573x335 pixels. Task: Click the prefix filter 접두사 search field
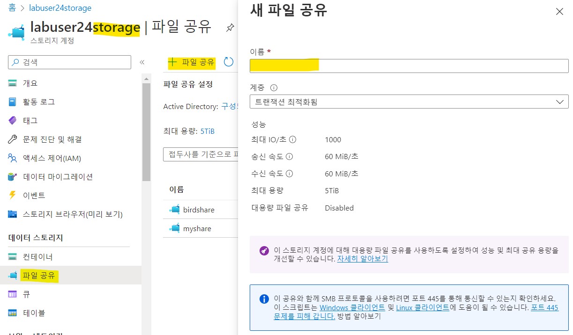(x=201, y=154)
